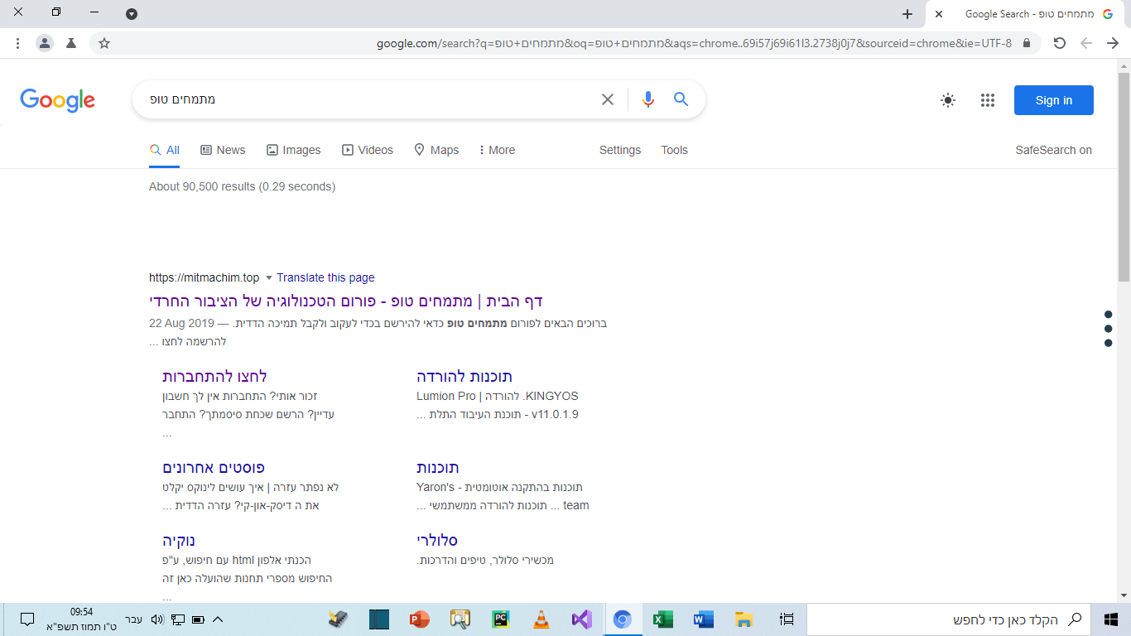Image resolution: width=1131 pixels, height=636 pixels.
Task: Start voice search with the microphone icon
Action: 647,99
